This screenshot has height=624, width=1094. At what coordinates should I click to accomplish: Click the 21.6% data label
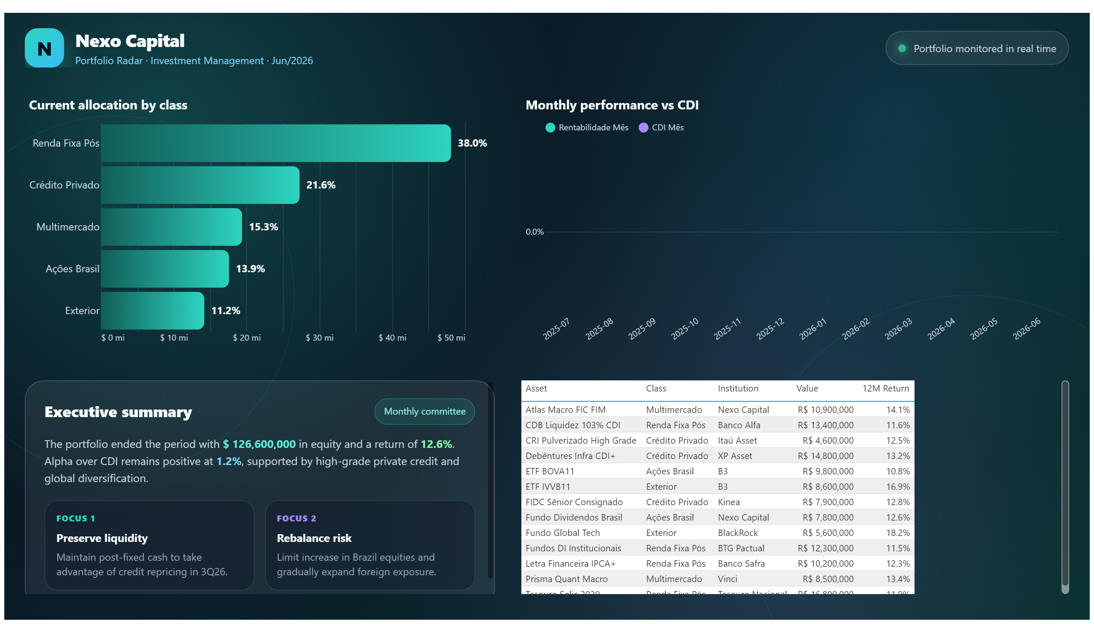(x=321, y=185)
